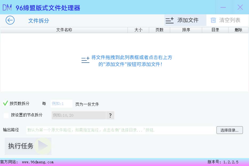
Task: Click the 页数 column header
Action: point(160,30)
